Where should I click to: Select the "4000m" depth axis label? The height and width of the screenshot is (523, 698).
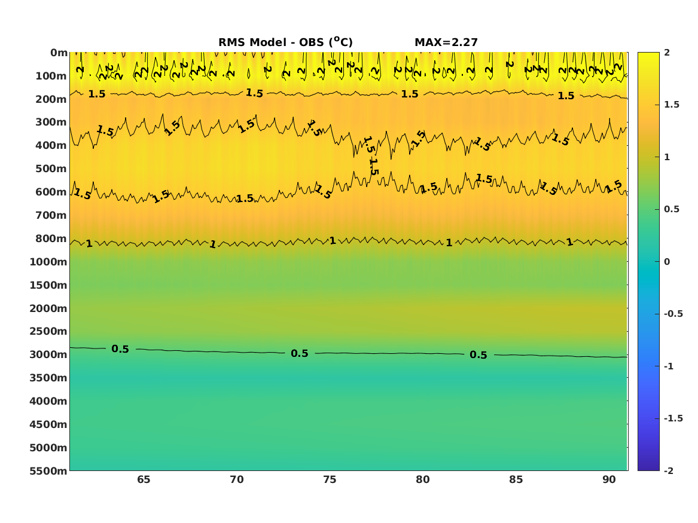48,401
